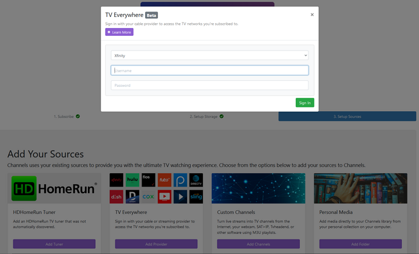Select the DirecTV provider icon

pos(196,180)
